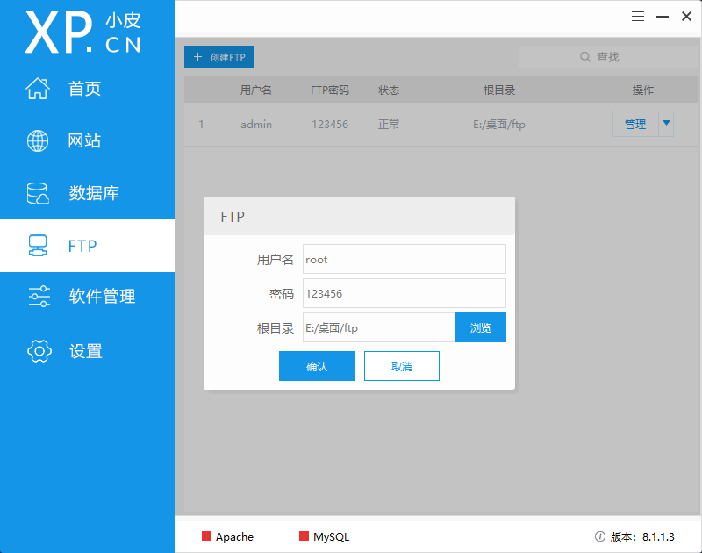Focus the 密码 password field
This screenshot has width=702, height=553.
click(404, 293)
